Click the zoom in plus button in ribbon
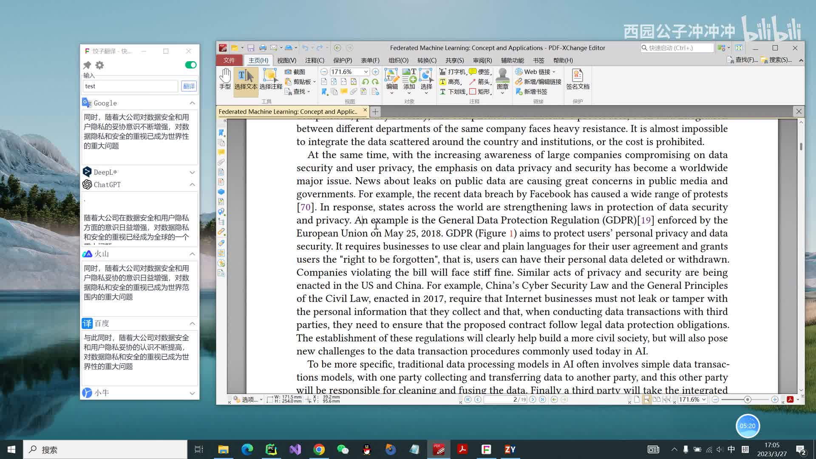The width and height of the screenshot is (816, 459). pyautogui.click(x=375, y=72)
